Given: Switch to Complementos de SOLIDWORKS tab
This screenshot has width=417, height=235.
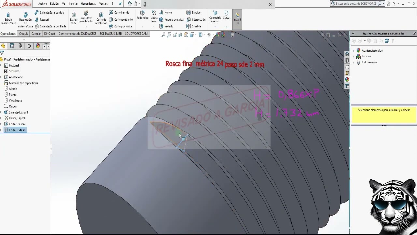Looking at the screenshot, I should [x=78, y=34].
